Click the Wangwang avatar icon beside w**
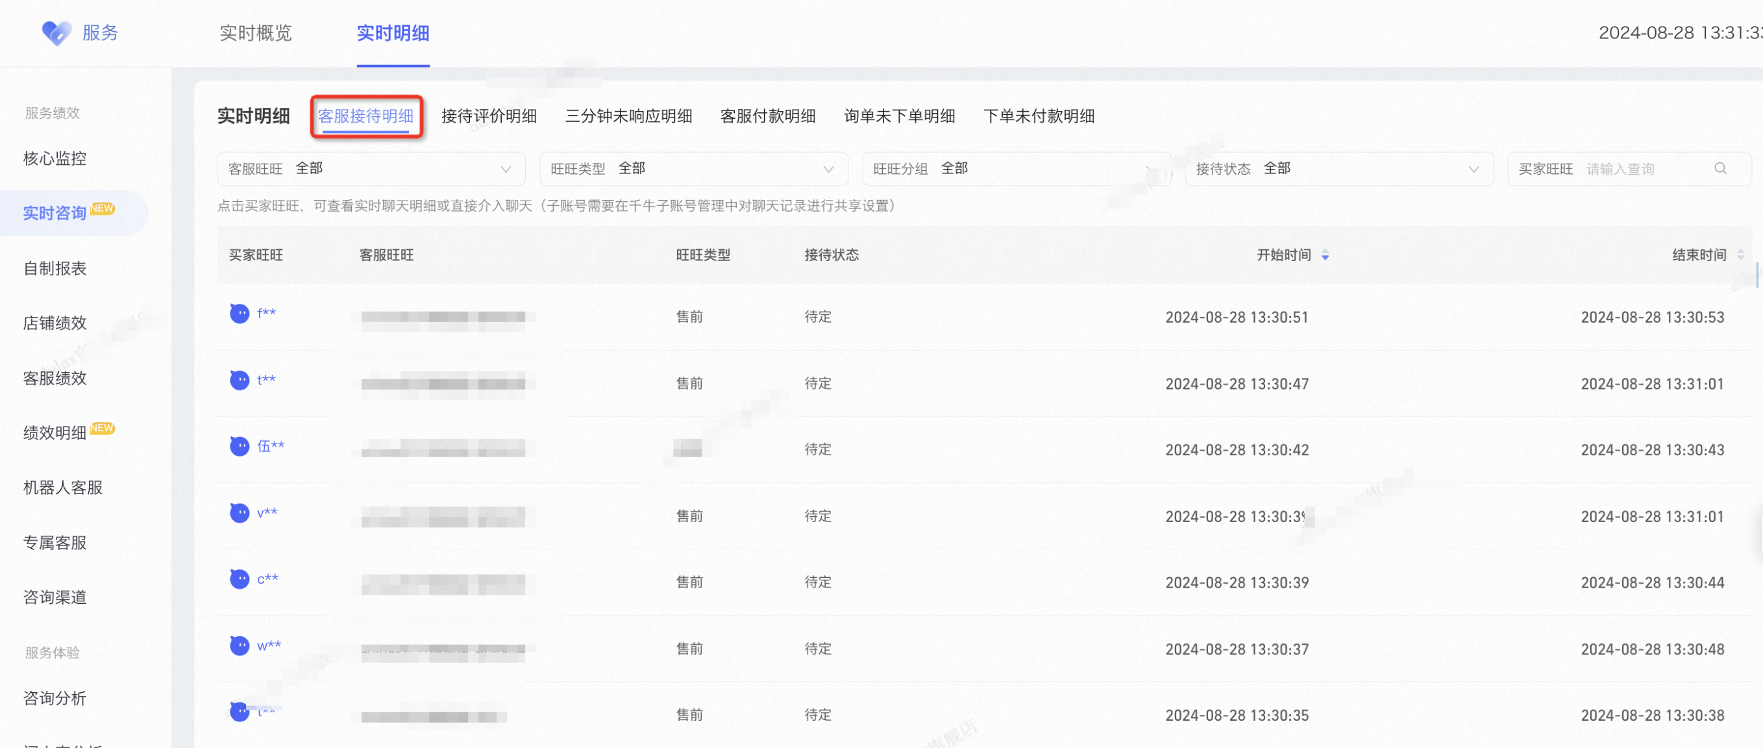The image size is (1763, 748). [x=239, y=645]
